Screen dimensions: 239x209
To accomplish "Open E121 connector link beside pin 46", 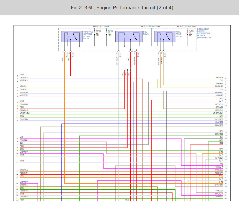I will (120, 55).
